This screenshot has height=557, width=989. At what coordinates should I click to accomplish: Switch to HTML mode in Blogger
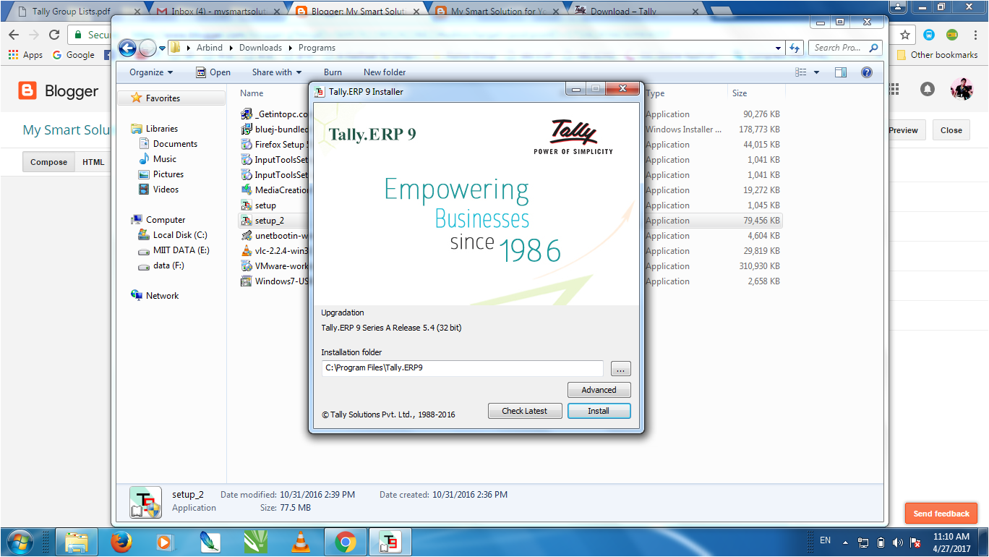93,162
